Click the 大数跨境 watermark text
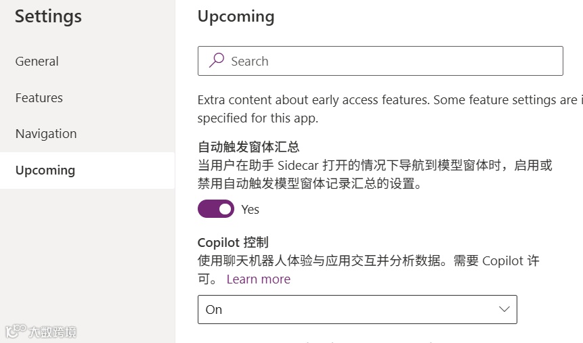The image size is (583, 343). pyautogui.click(x=52, y=331)
